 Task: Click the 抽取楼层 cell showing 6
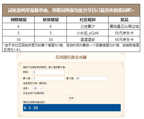point(18,26)
